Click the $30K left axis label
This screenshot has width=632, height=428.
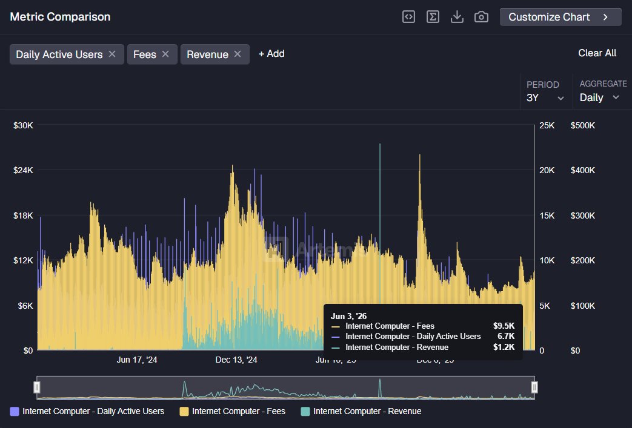[24, 125]
